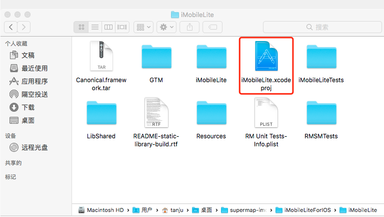Focus the 搜索 search field

click(x=322, y=27)
